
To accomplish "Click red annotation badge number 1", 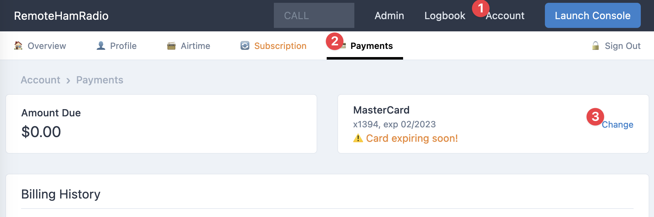I will click(x=480, y=8).
